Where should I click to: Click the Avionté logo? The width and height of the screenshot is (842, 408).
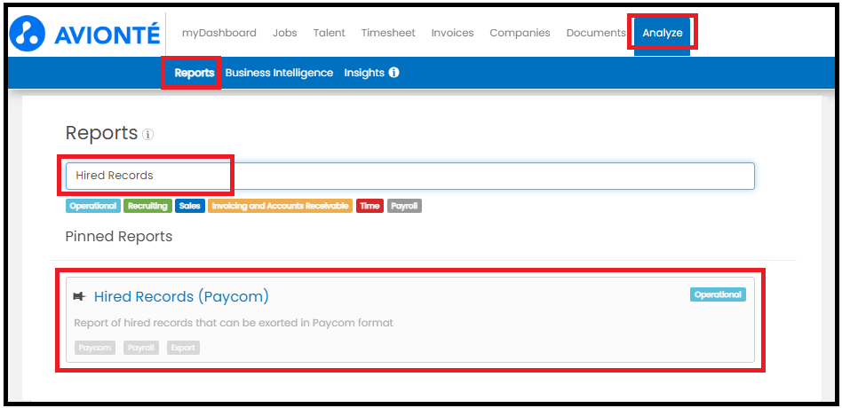pos(85,33)
